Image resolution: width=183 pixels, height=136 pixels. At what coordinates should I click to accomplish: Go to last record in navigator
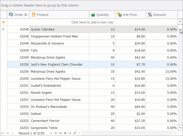[60, 133]
